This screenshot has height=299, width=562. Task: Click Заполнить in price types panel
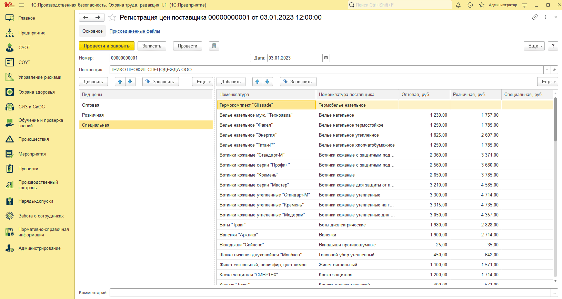pyautogui.click(x=161, y=82)
